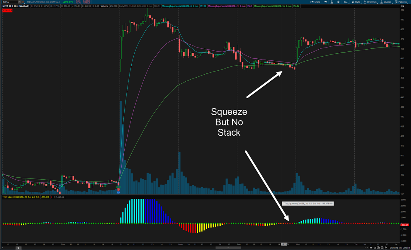Click the bottom-left scroll left arrow
The width and height of the screenshot is (411, 250).
[x=3, y=248]
